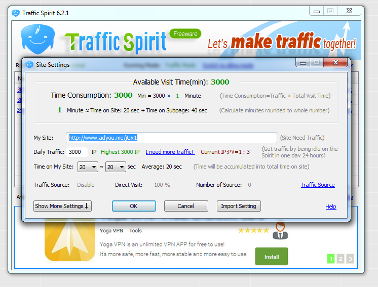Click the Yoga VPN app icon

click(x=70, y=240)
